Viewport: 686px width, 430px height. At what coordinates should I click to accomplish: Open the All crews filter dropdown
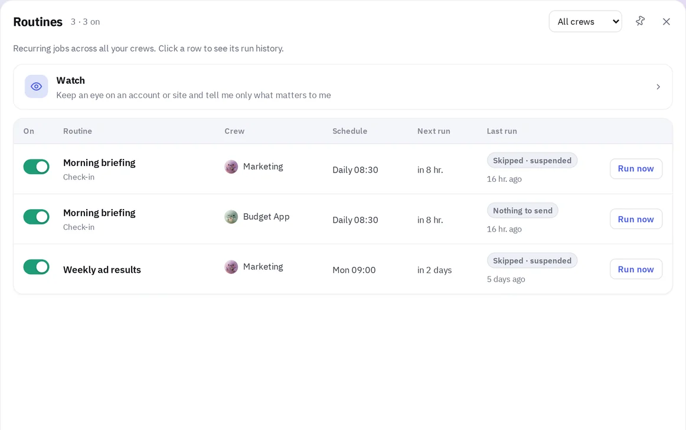point(586,21)
